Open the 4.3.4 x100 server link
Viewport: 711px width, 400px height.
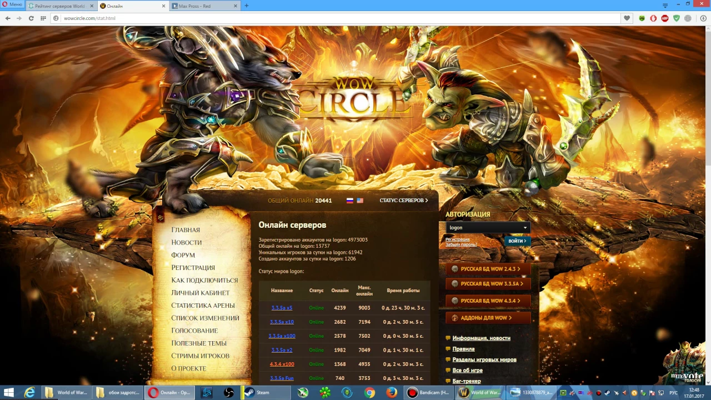click(x=282, y=364)
